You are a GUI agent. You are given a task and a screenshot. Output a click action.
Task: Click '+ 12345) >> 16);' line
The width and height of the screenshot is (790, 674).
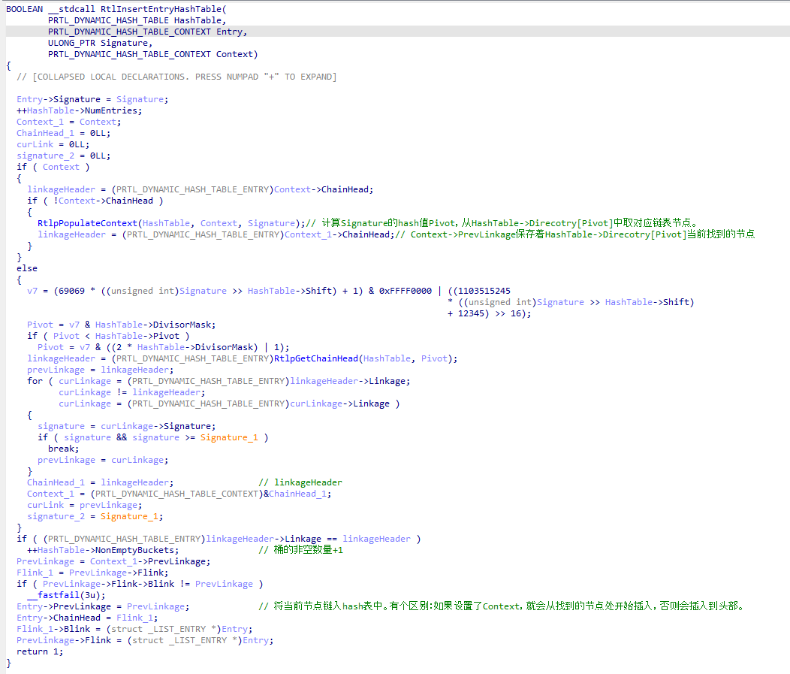tap(489, 313)
